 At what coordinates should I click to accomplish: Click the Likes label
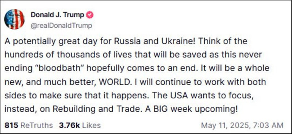pyautogui.click(x=91, y=126)
